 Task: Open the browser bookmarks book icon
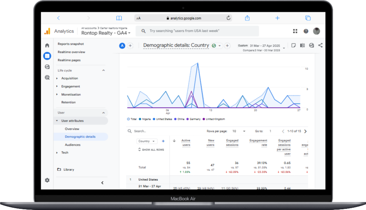pos(119,18)
